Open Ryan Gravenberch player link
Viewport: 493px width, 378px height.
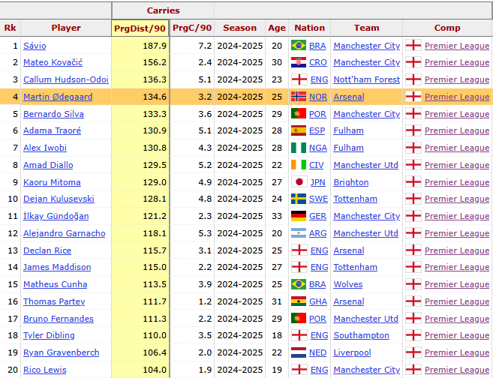pos(62,352)
